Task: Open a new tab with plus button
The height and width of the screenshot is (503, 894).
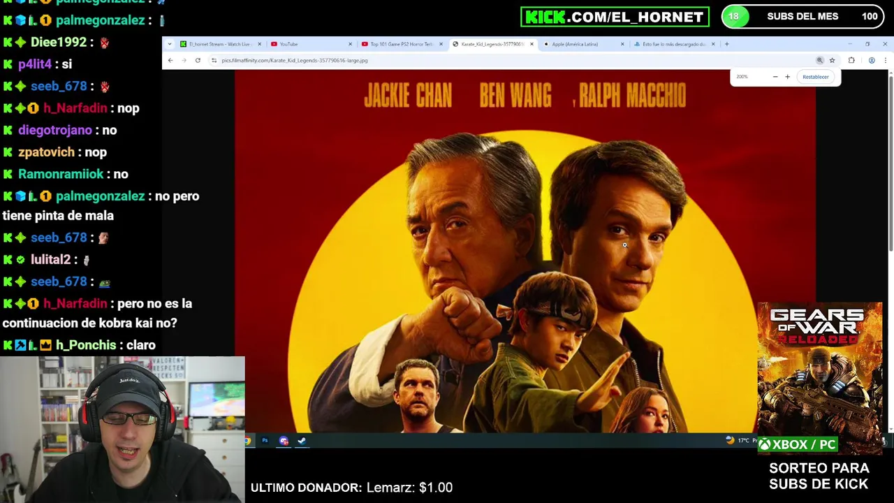Action: point(726,44)
